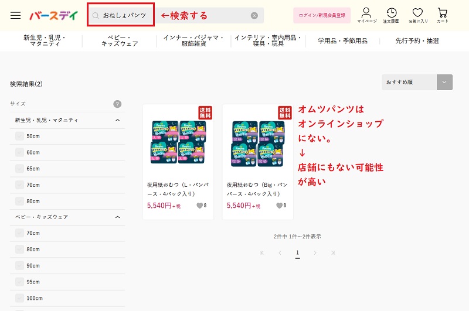Click the ログイン/新規会員登録 button
Viewport: 469px width, 311px height.
(x=322, y=15)
